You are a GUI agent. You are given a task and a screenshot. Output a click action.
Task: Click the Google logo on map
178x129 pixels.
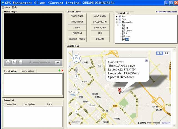(x=75, y=122)
